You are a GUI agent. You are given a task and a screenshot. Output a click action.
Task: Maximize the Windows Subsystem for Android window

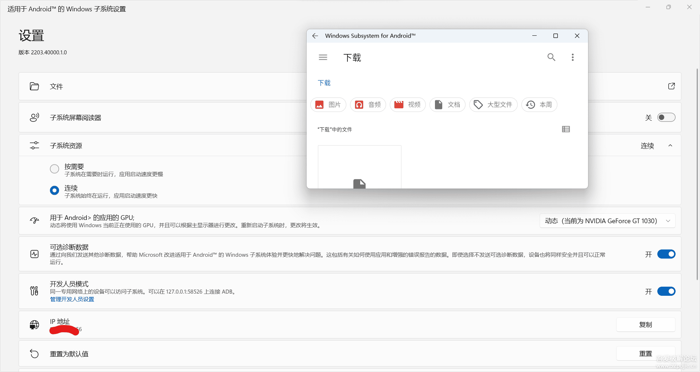[x=556, y=36]
